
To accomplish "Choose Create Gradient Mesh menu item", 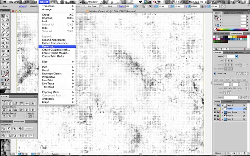I will (x=56, y=49).
